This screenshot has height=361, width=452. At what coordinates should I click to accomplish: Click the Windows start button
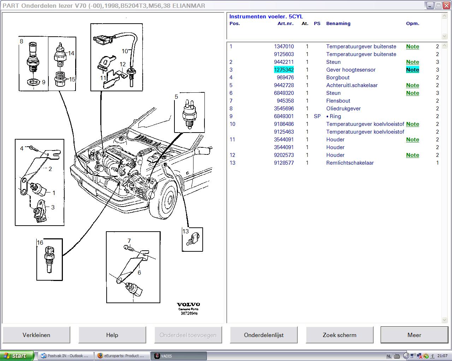pos(17,356)
